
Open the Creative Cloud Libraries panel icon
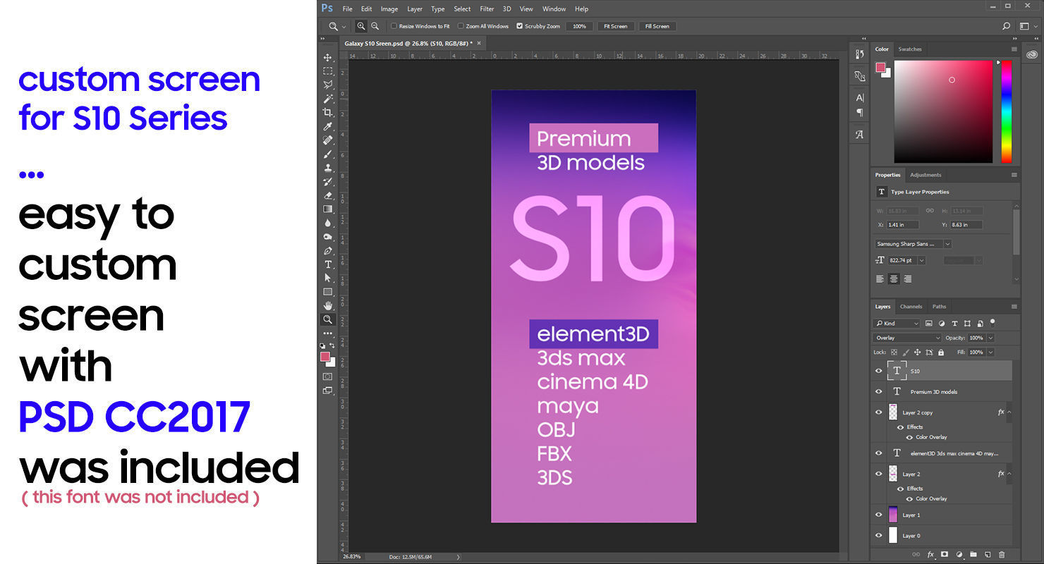click(1032, 54)
